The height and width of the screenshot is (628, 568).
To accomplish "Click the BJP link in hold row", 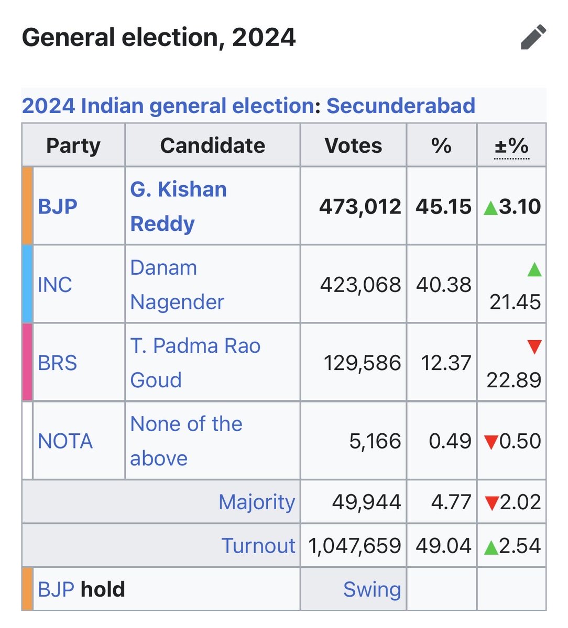I will 56,589.
